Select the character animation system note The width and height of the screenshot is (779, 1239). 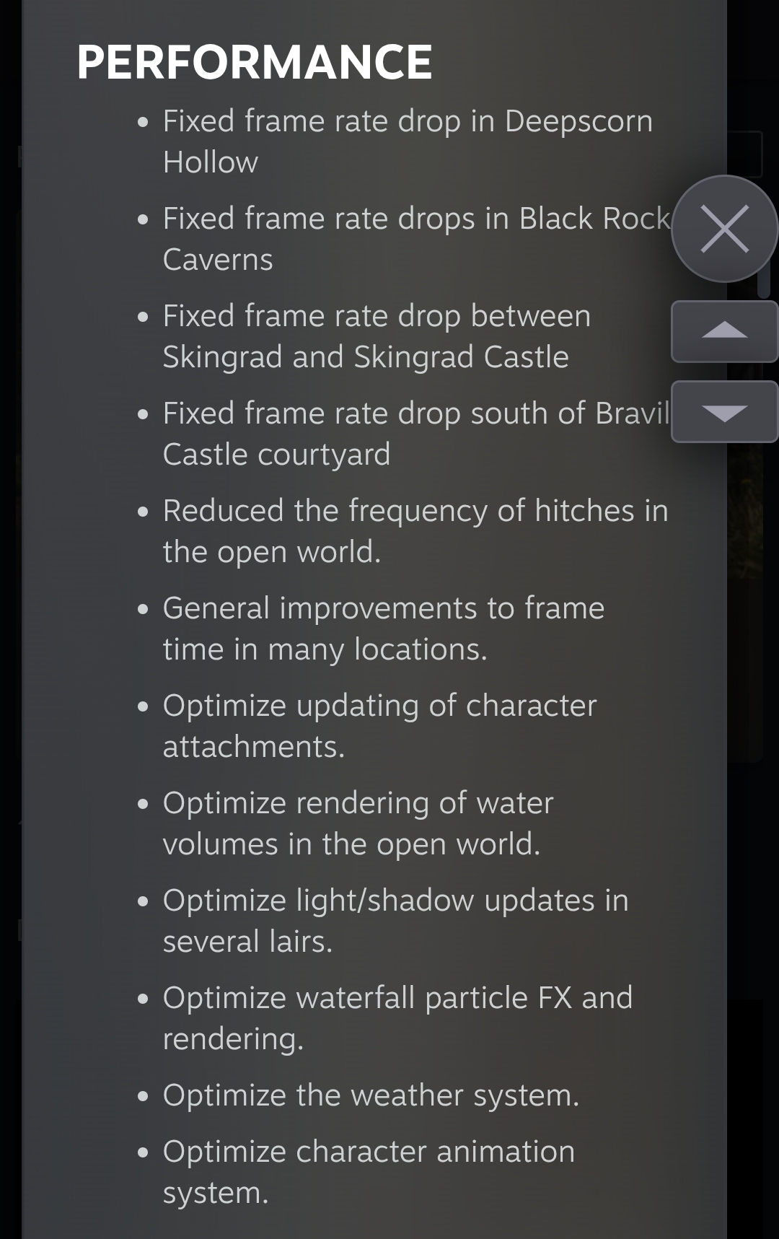[x=369, y=1172]
